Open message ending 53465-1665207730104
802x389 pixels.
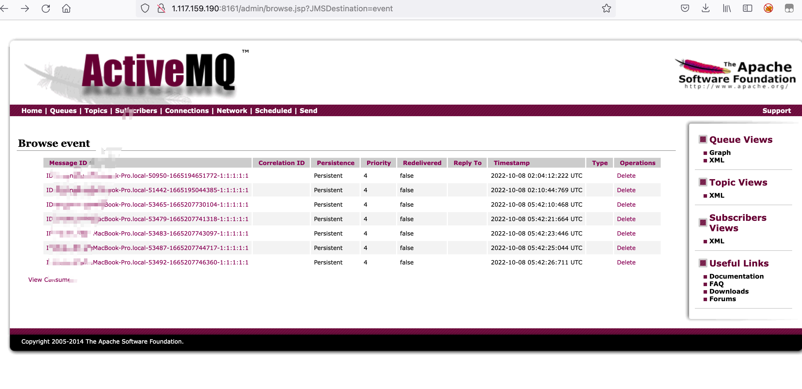click(176, 204)
